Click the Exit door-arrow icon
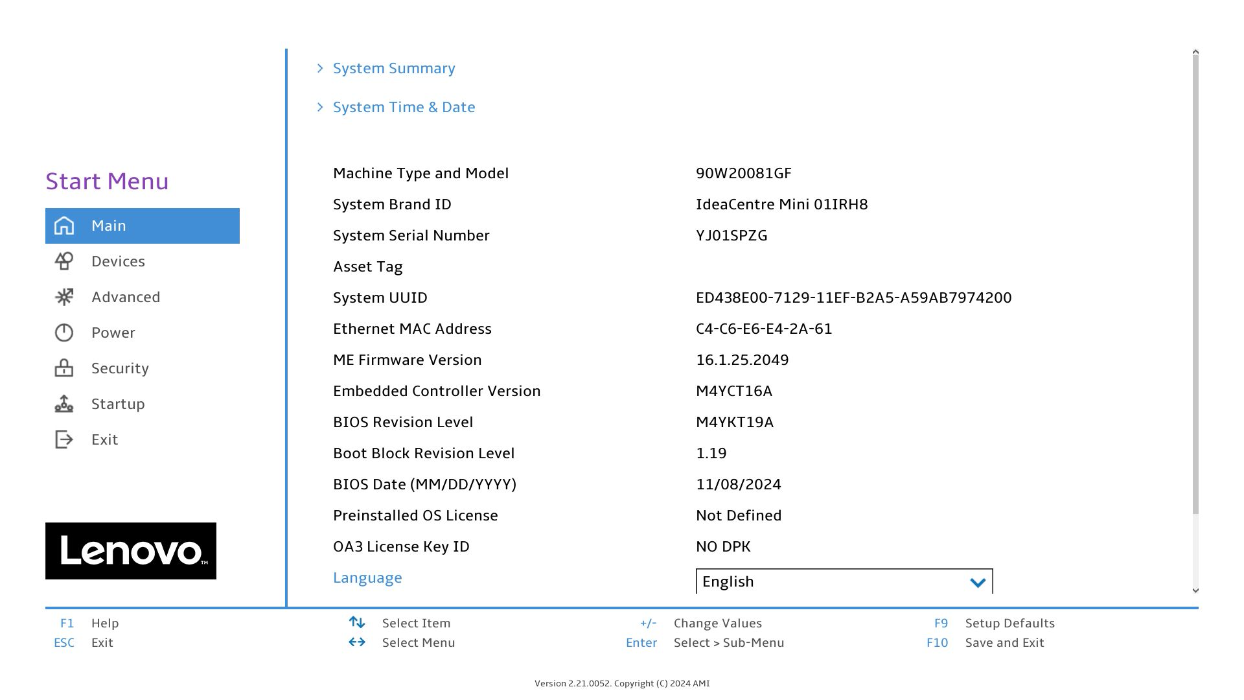 tap(64, 439)
